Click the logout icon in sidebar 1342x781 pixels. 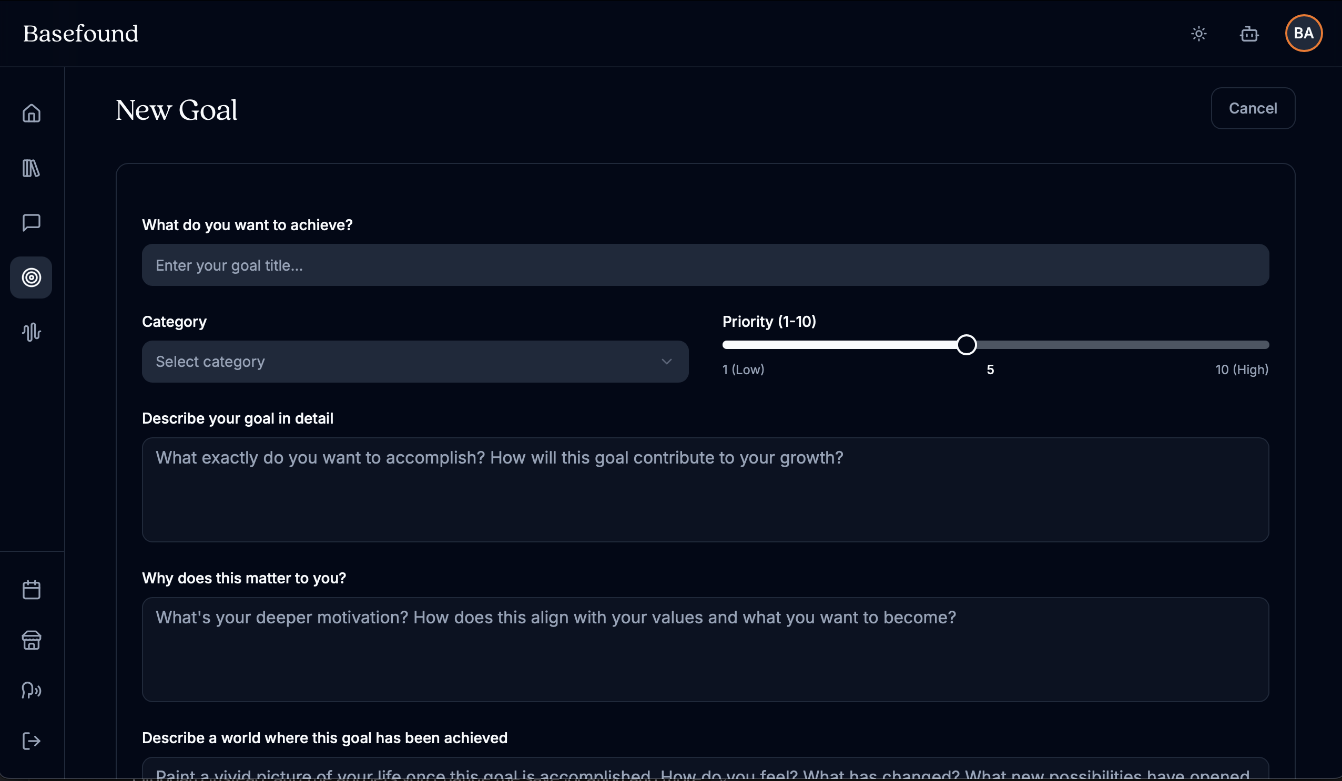click(x=32, y=741)
